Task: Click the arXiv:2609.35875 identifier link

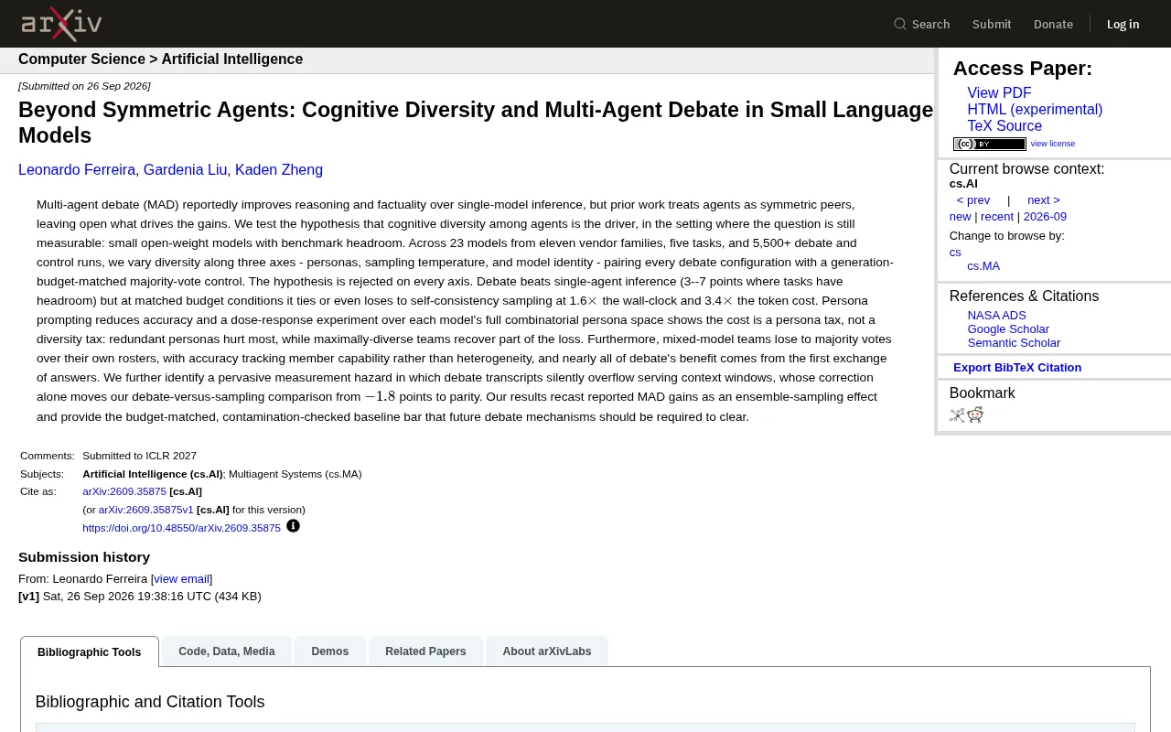Action: point(124,491)
